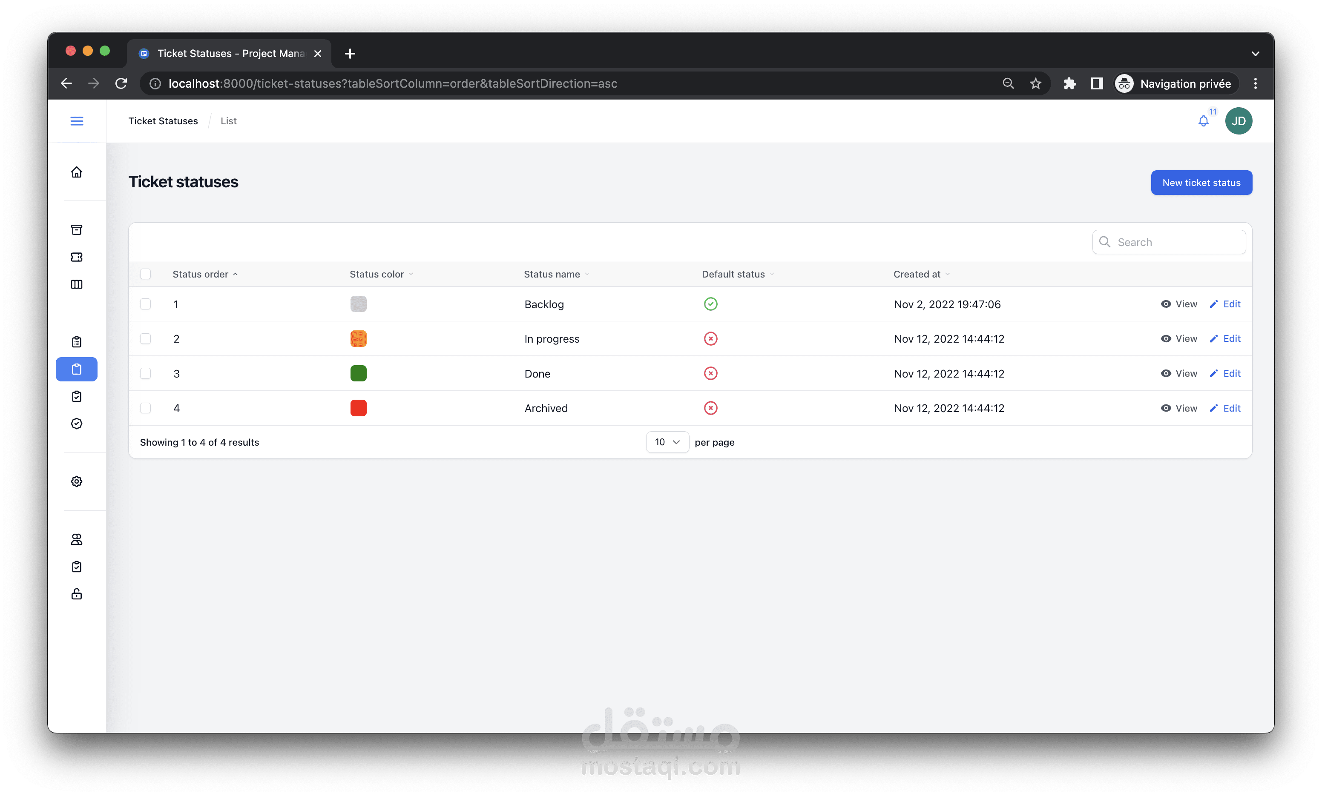Open the board columns sidebar icon
This screenshot has height=796, width=1322.
coord(77,284)
